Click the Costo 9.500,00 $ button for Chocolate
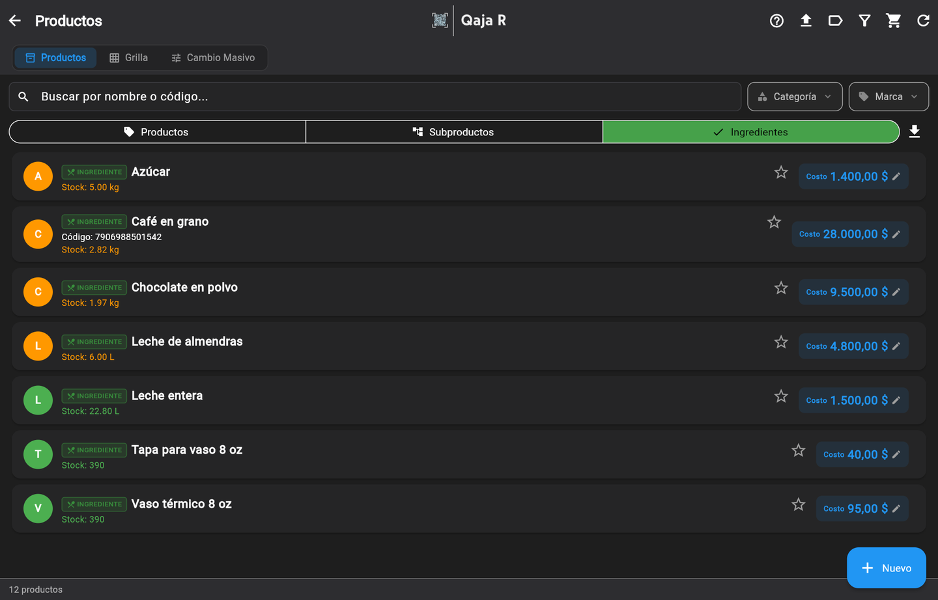 [x=853, y=292]
